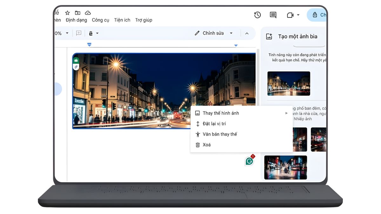Open the Grammarly badge icon
The width and height of the screenshot is (381, 214).
pos(250,161)
